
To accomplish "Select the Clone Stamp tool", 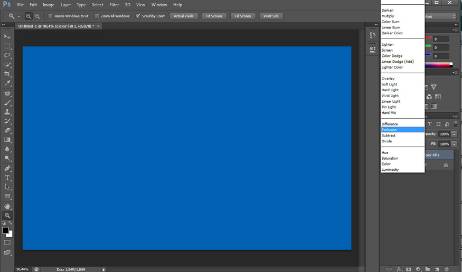I will (7, 112).
